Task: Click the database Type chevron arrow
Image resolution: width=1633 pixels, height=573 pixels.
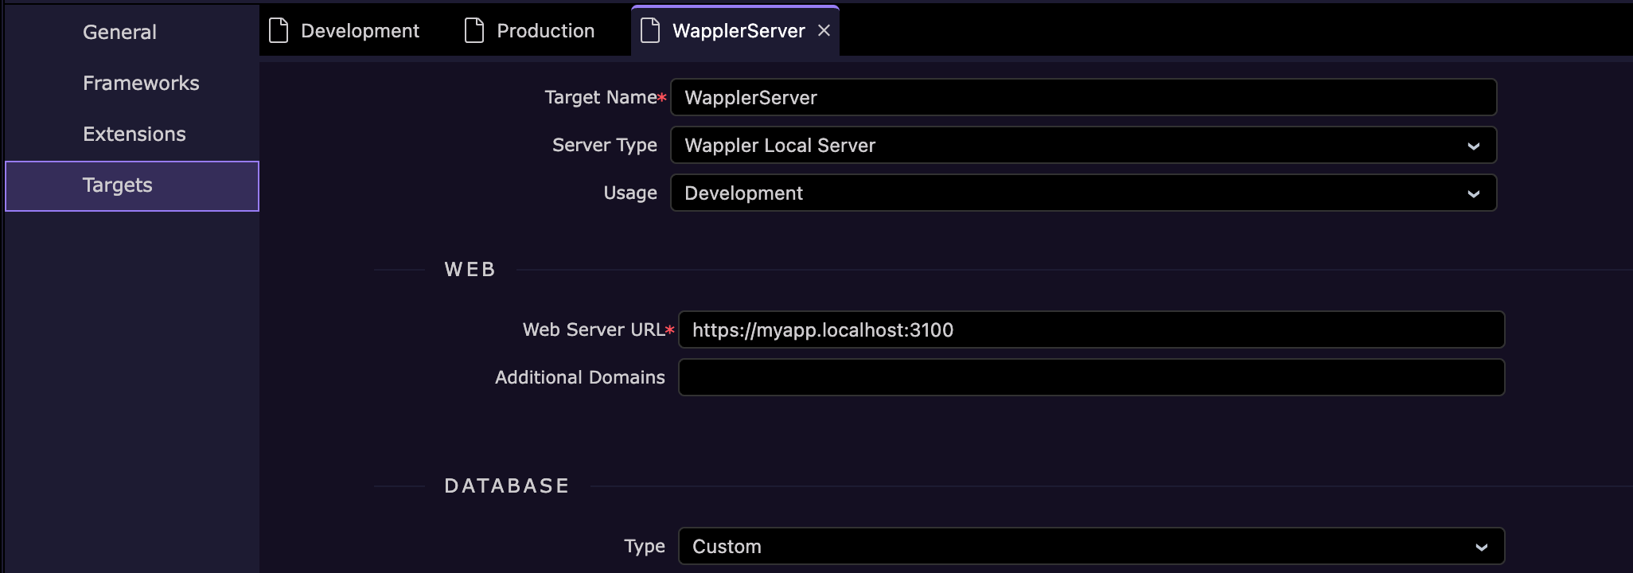Action: [1482, 548]
